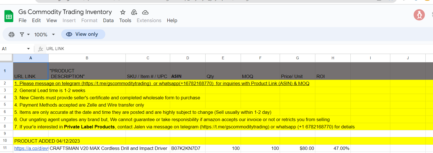This screenshot has height=153, width=433.
Task: Expand the name box dropdown arrow
Action: [28, 49]
